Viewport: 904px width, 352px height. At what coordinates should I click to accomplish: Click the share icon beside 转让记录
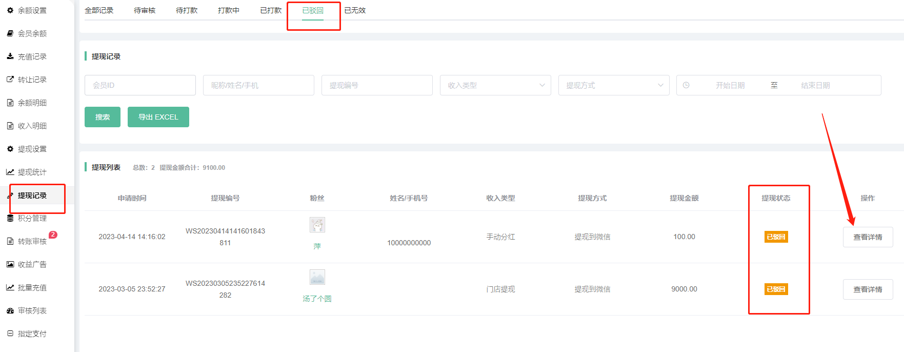[x=10, y=80]
